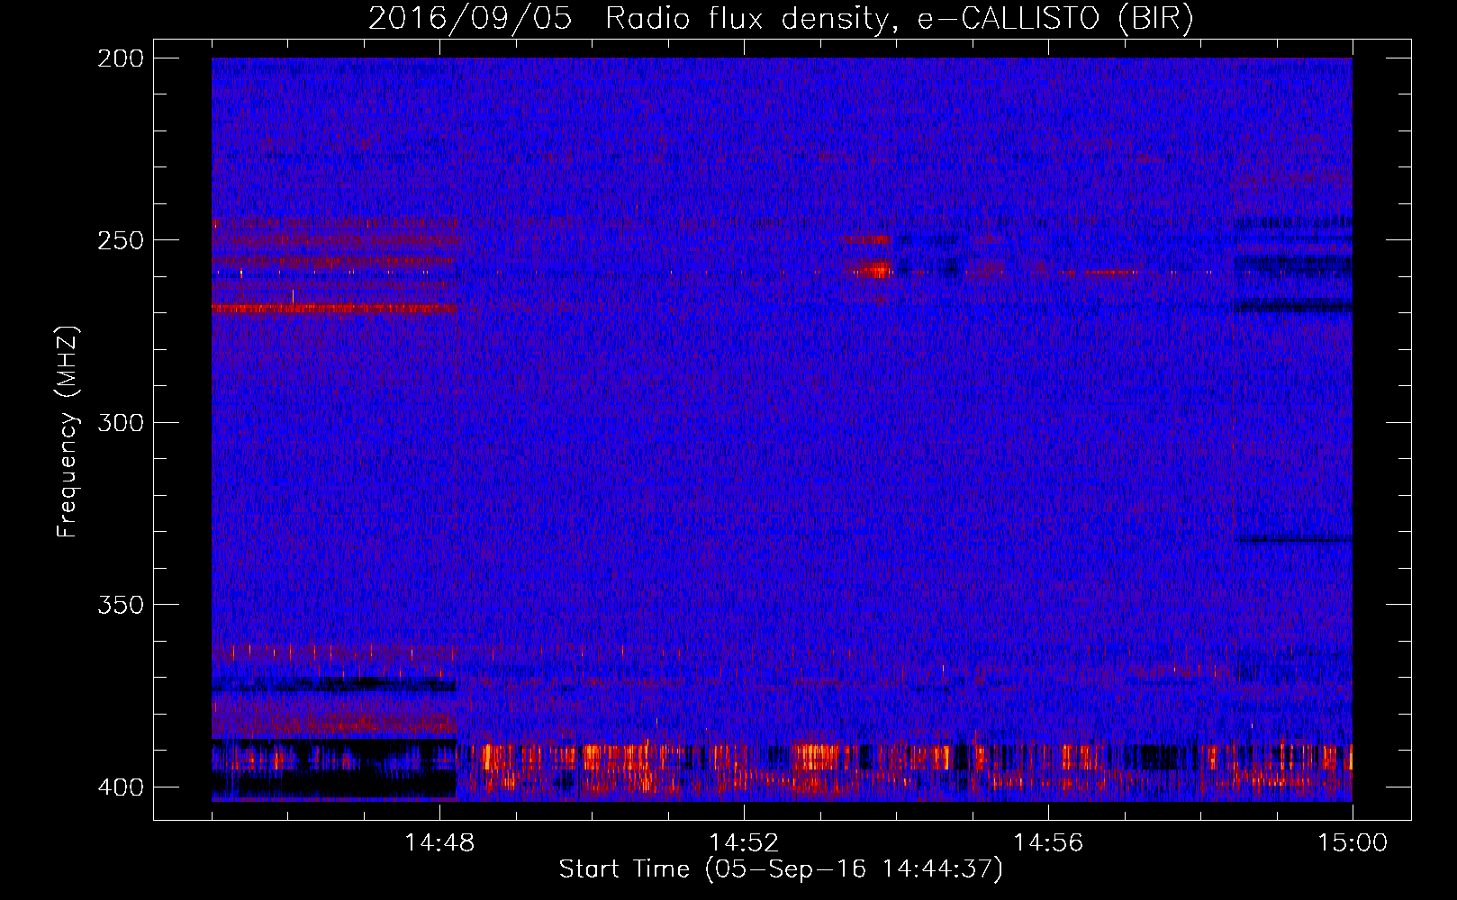The height and width of the screenshot is (900, 1457).
Task: Click the 400 frequency tick label
Action: pyautogui.click(x=120, y=787)
